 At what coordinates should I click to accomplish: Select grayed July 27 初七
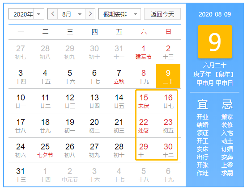point(21,52)
